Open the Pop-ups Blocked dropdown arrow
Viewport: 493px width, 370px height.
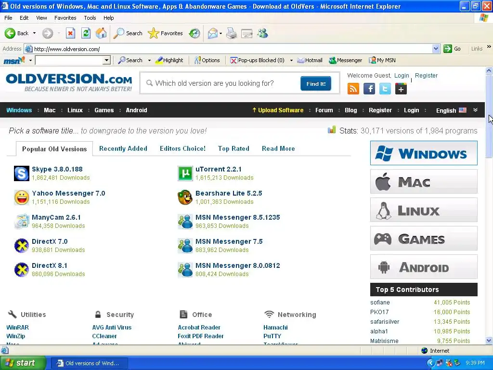291,60
